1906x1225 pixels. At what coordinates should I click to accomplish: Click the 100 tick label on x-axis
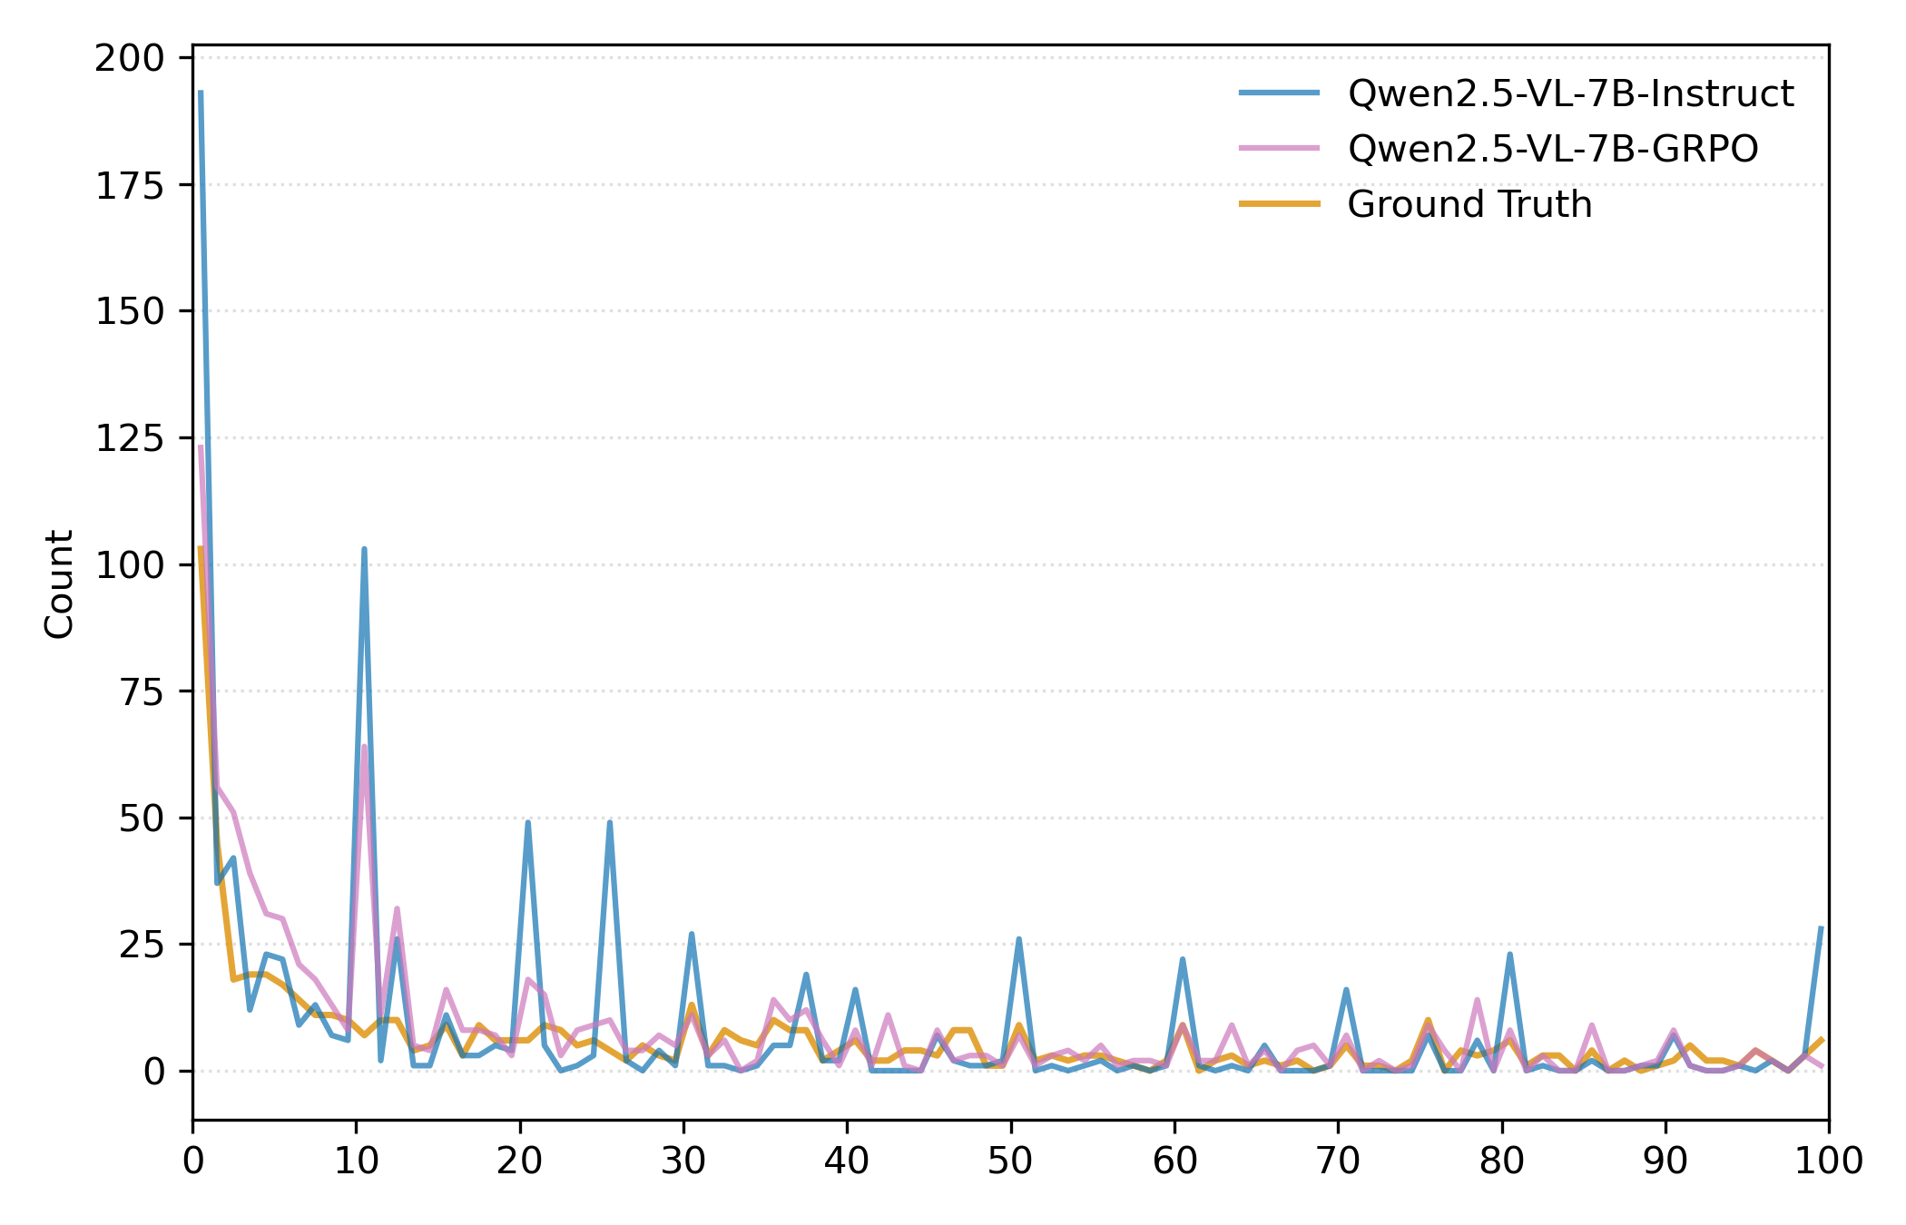pos(1828,1161)
